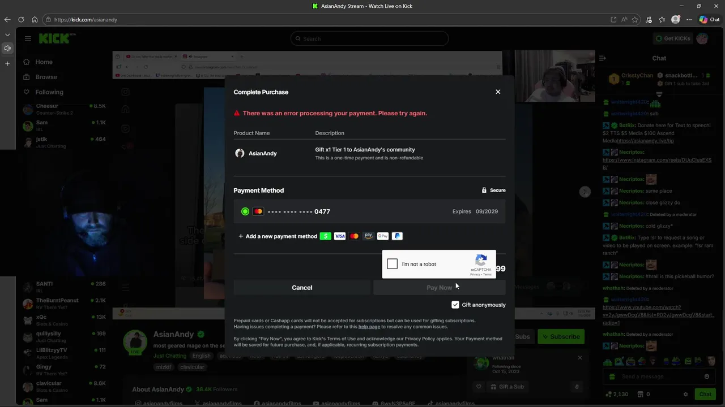The image size is (725, 407).
Task: Click the green Subscribe button
Action: [560, 336]
